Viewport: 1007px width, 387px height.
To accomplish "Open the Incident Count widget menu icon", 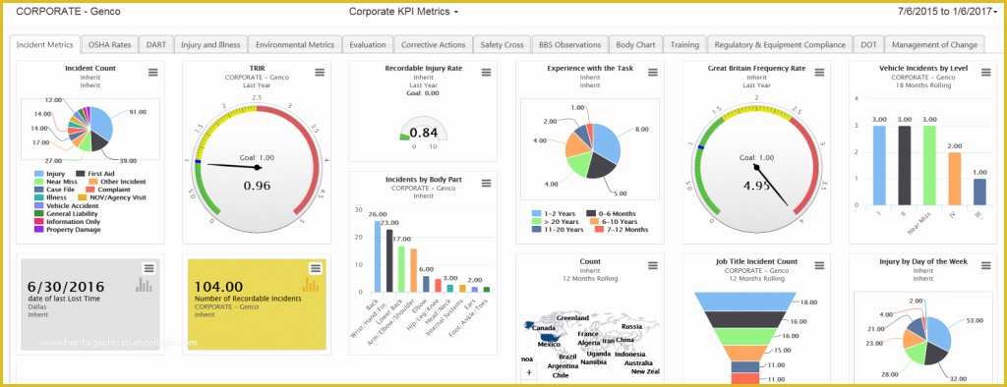I will point(152,73).
